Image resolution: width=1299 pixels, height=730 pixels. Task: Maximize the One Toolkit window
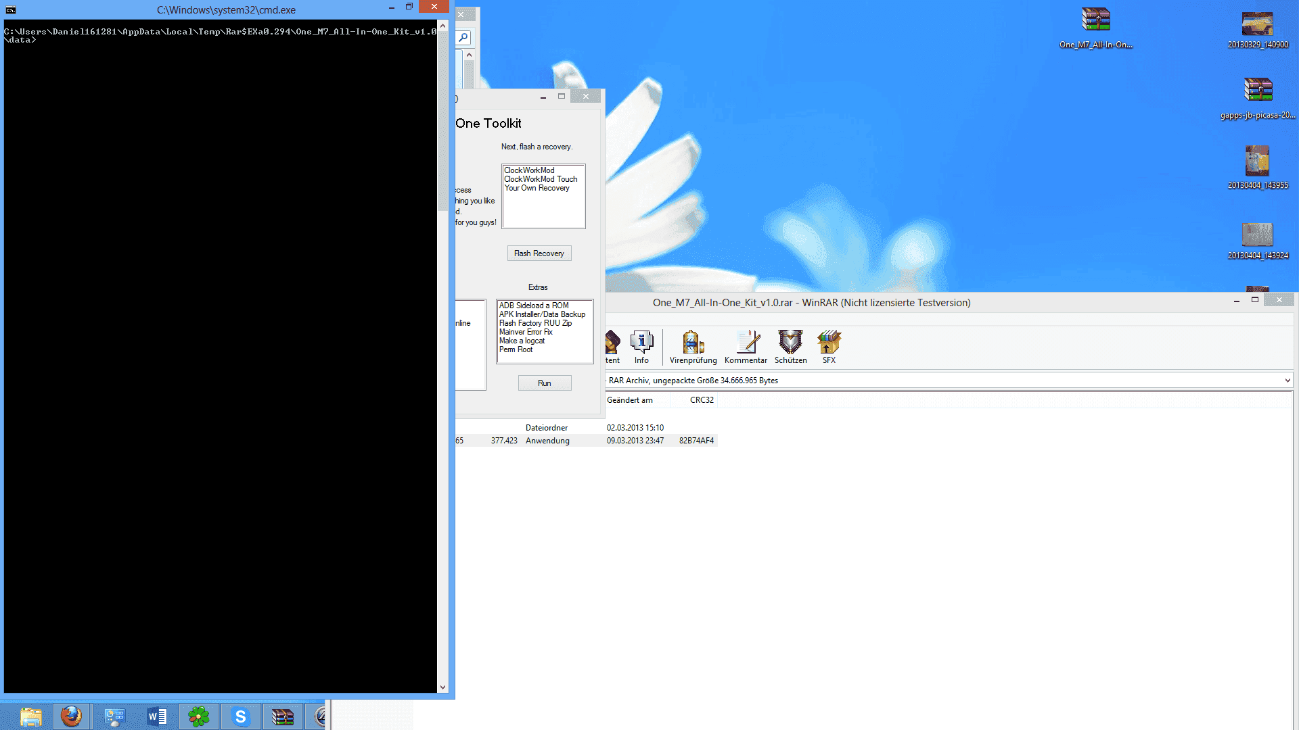(561, 97)
